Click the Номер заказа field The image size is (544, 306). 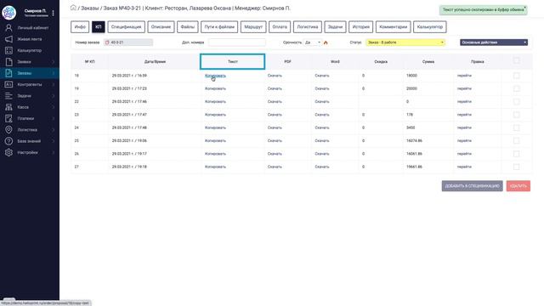(128, 42)
